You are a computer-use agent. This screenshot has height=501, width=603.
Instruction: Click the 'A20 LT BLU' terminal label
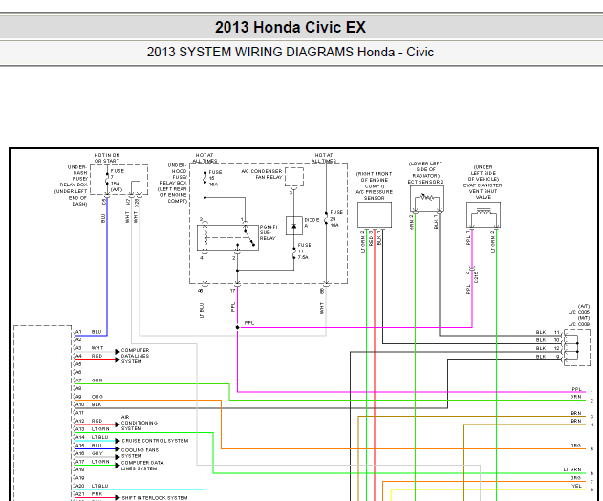92,486
